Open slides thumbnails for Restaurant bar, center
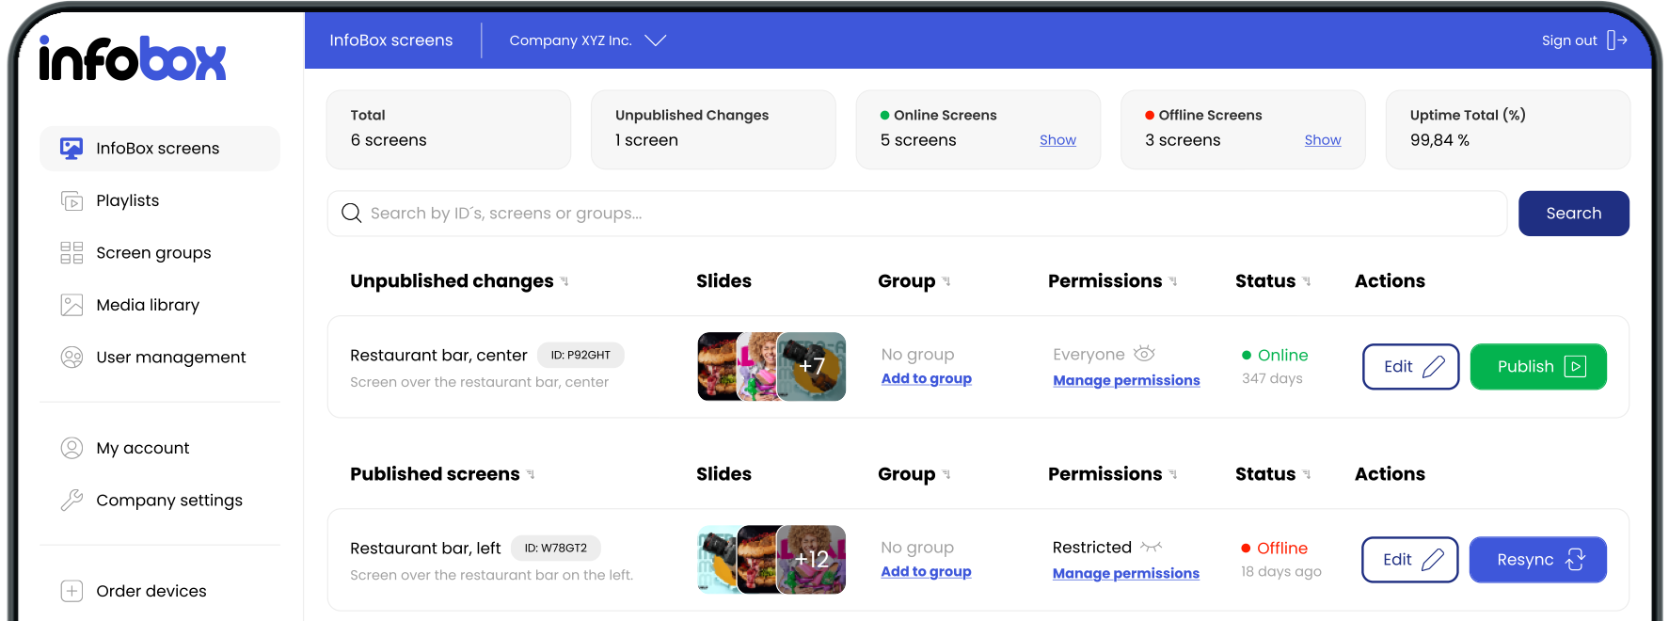Image resolution: width=1669 pixels, height=621 pixels. 771,367
